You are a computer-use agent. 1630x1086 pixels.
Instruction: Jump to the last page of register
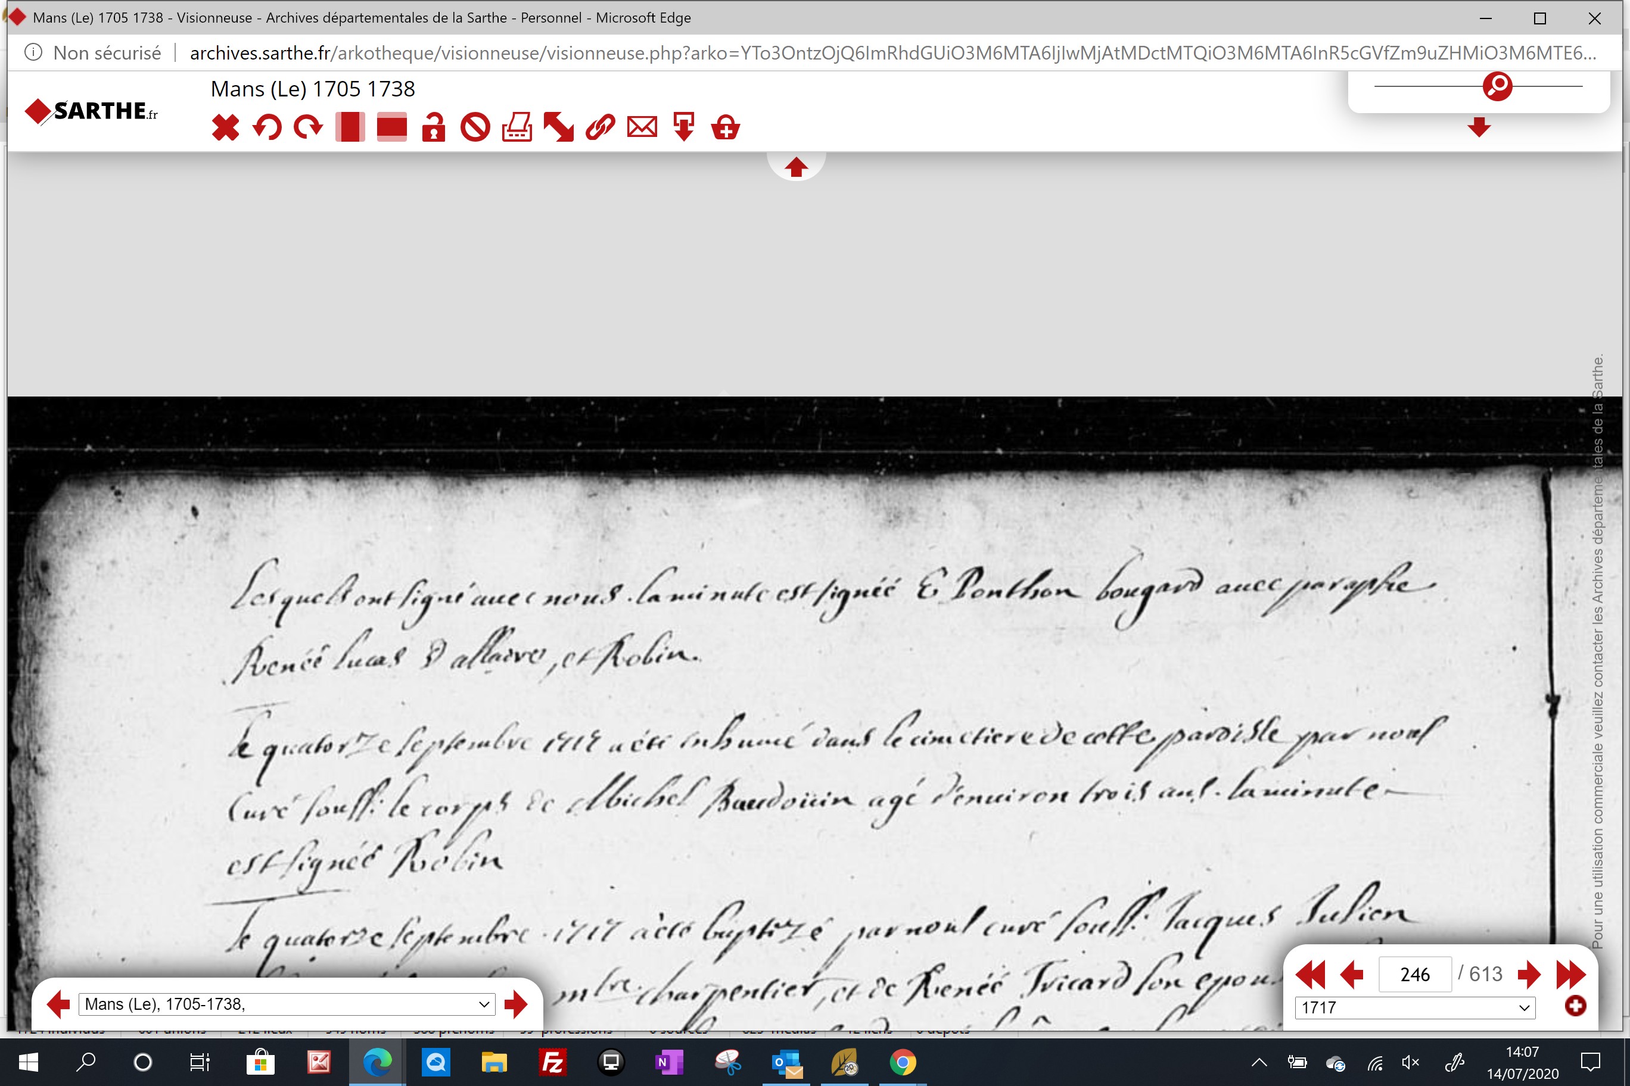[x=1570, y=975]
